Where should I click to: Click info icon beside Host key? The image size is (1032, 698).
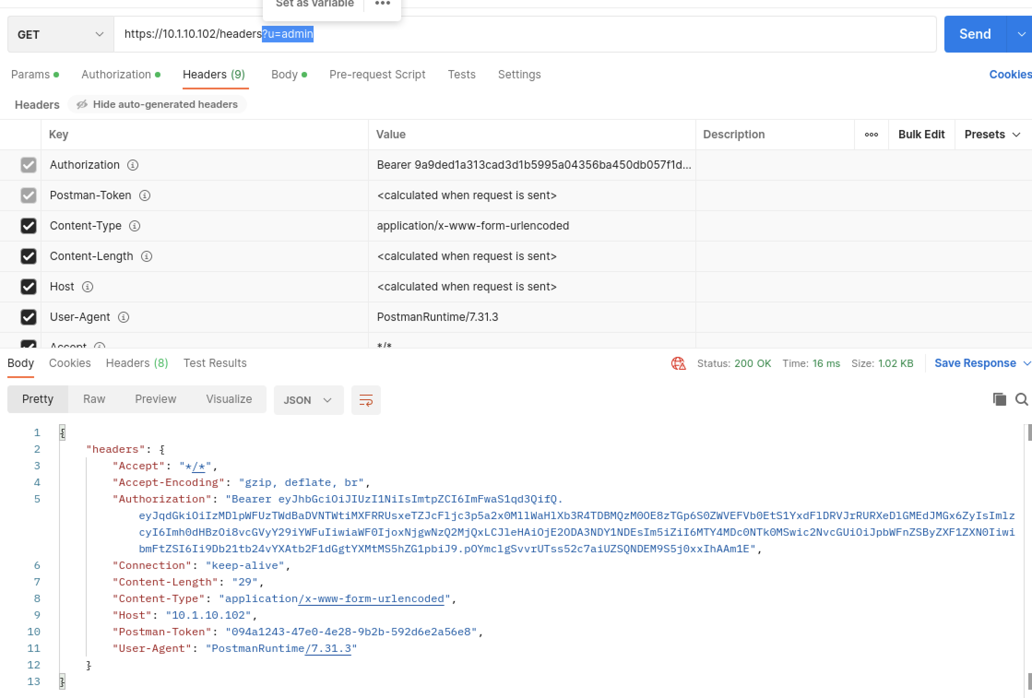(88, 287)
